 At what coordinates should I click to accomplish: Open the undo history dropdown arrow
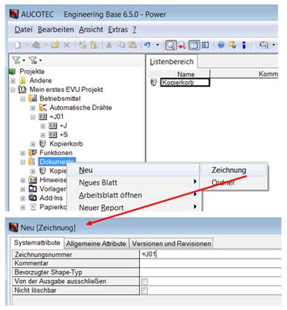(x=158, y=45)
